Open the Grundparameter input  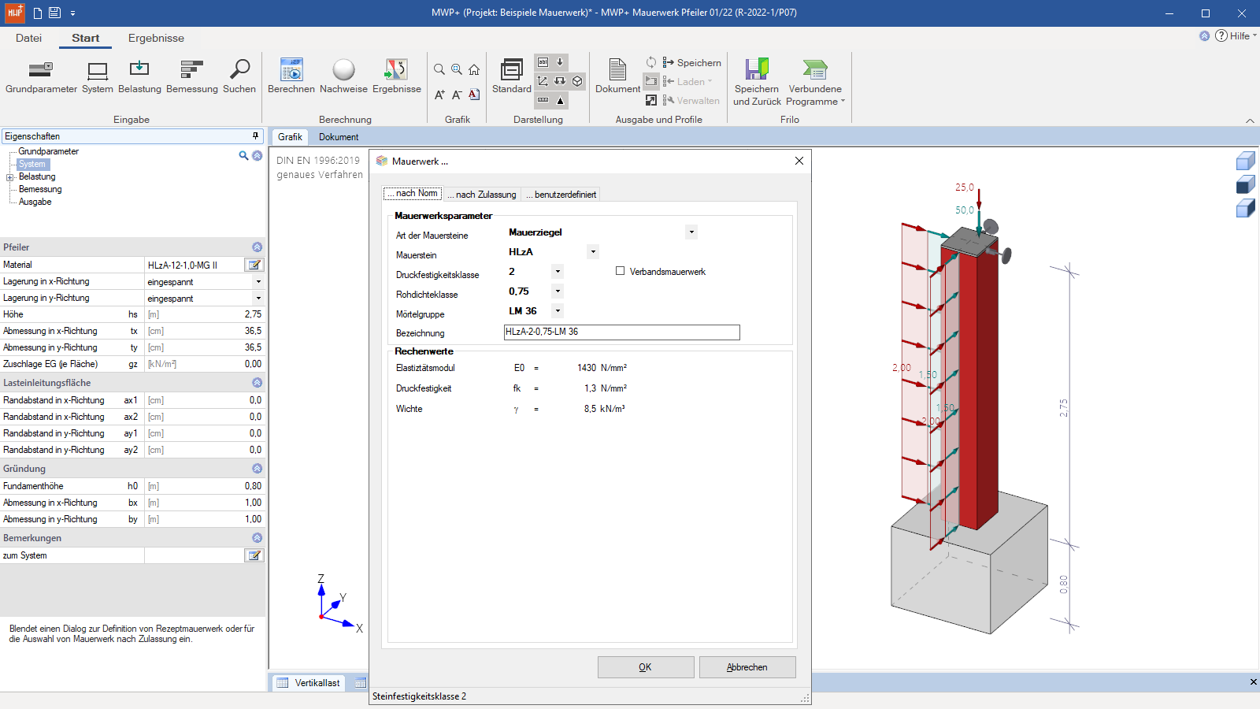pyautogui.click(x=41, y=77)
